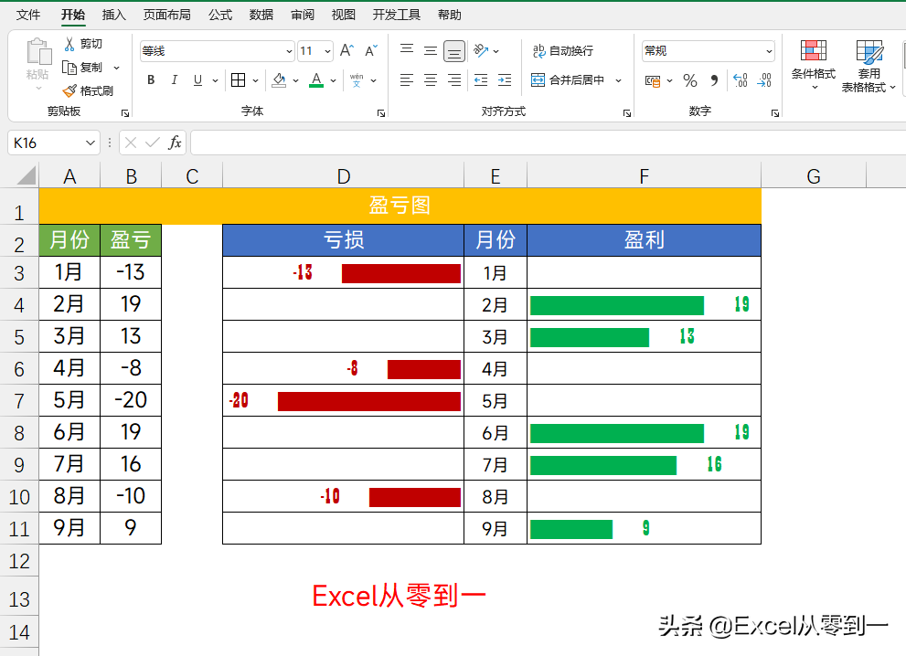Align text to middle of cell
The image size is (906, 656).
pos(431,51)
